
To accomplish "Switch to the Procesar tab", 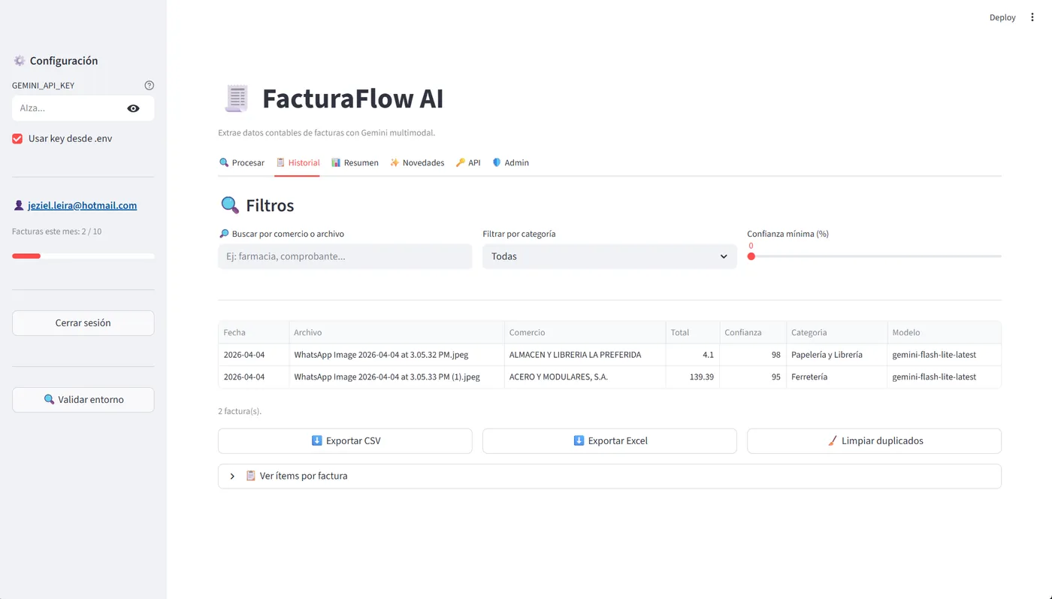I will tap(241, 162).
